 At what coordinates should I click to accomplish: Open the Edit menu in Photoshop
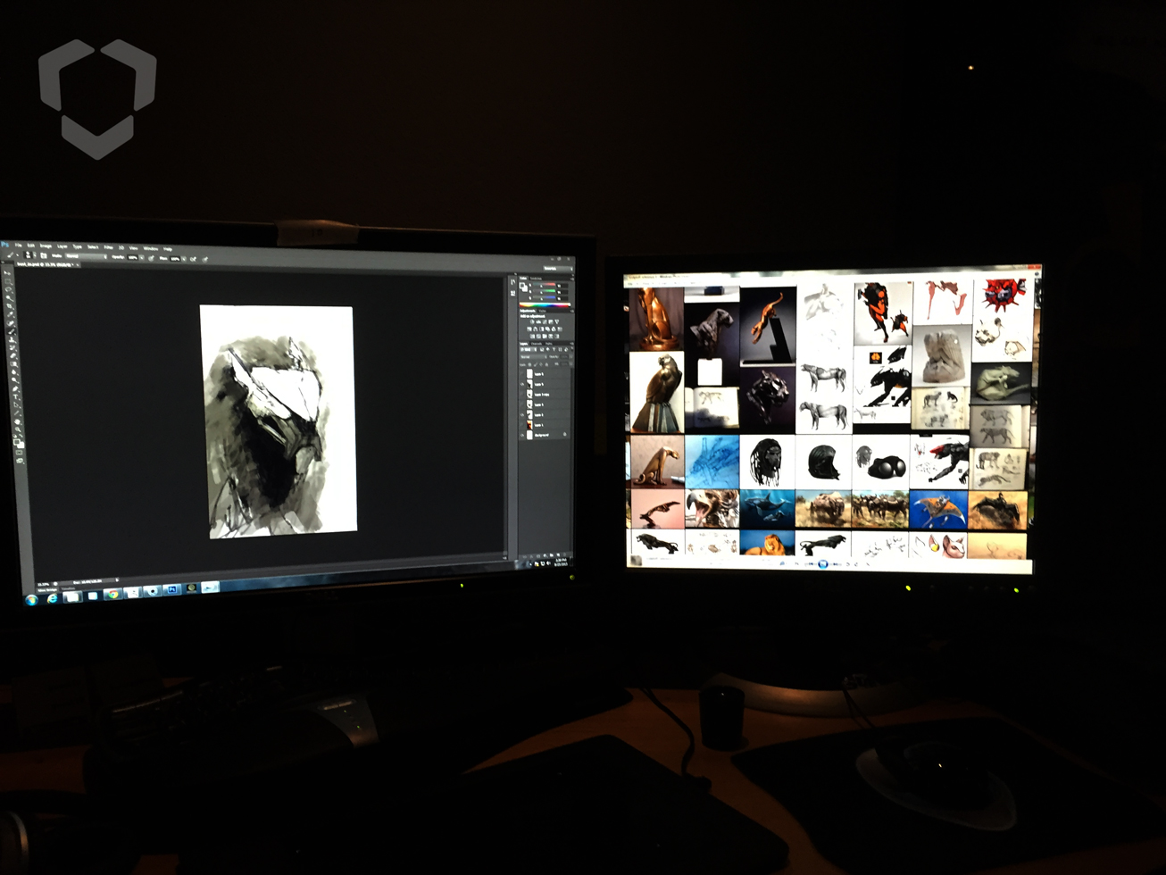point(30,246)
